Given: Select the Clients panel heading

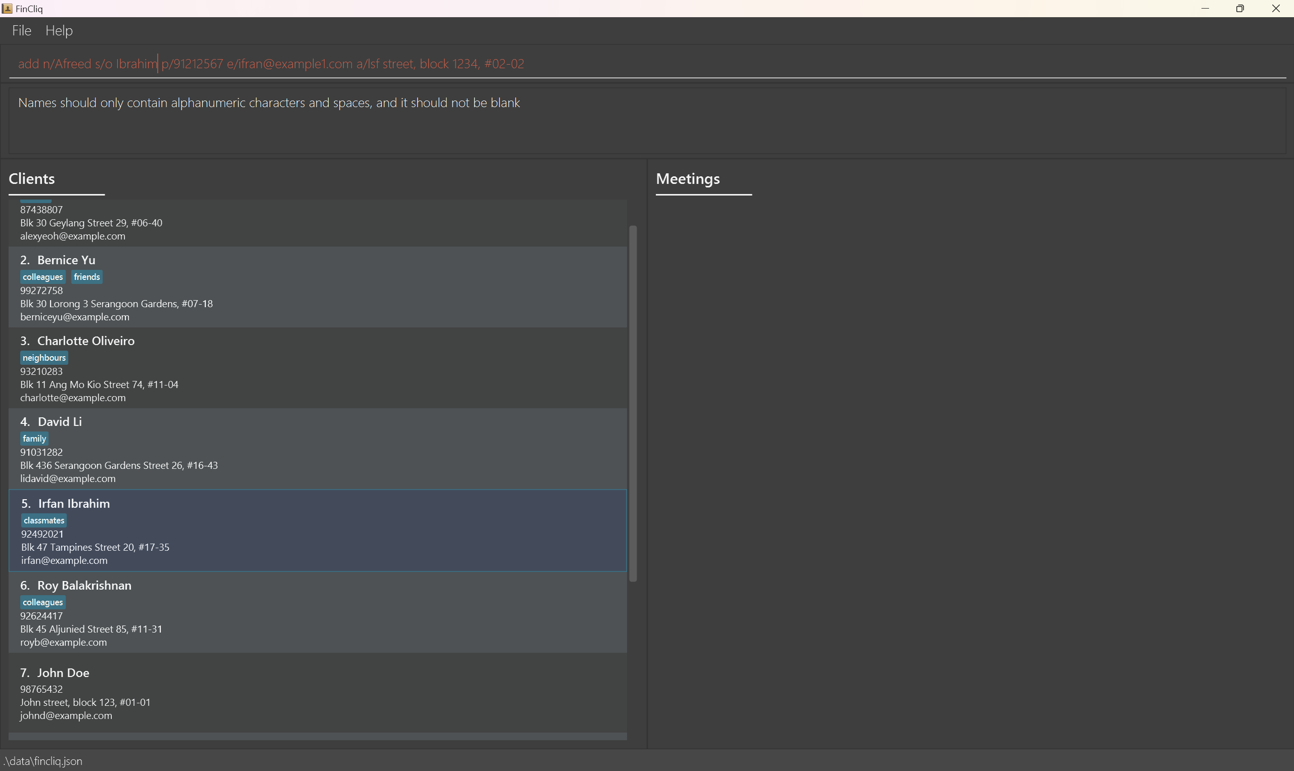Looking at the screenshot, I should (32, 179).
